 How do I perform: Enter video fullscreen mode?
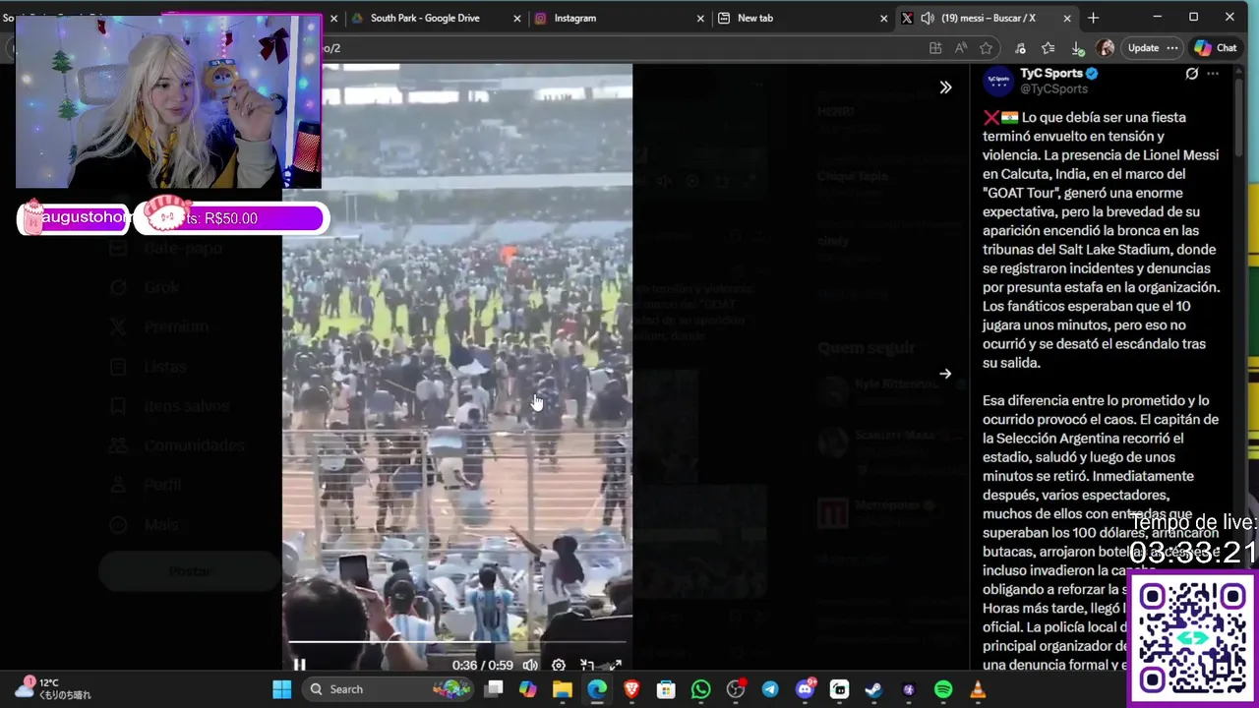616,665
